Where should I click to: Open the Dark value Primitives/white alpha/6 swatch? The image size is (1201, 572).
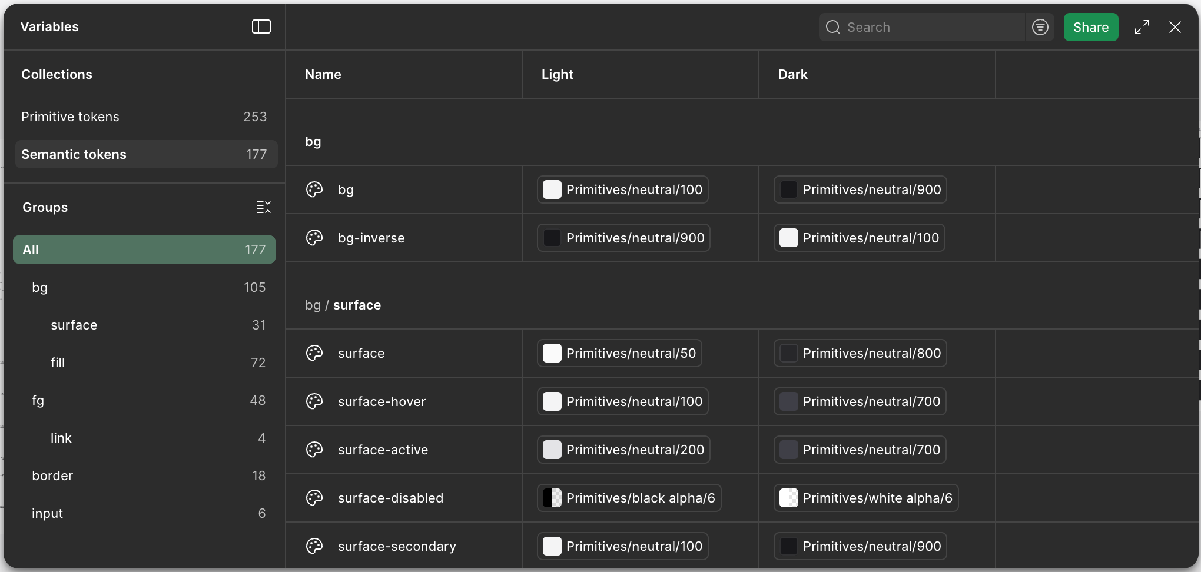tap(865, 498)
